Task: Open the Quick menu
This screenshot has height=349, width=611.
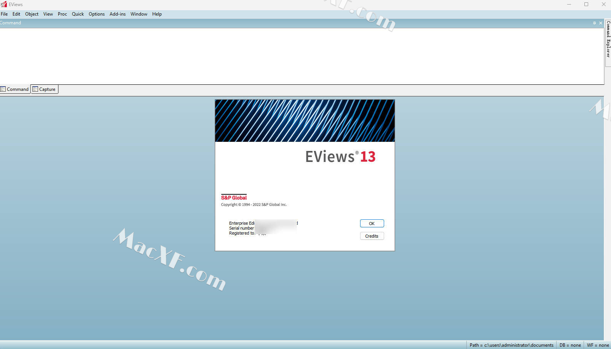Action: [x=78, y=14]
